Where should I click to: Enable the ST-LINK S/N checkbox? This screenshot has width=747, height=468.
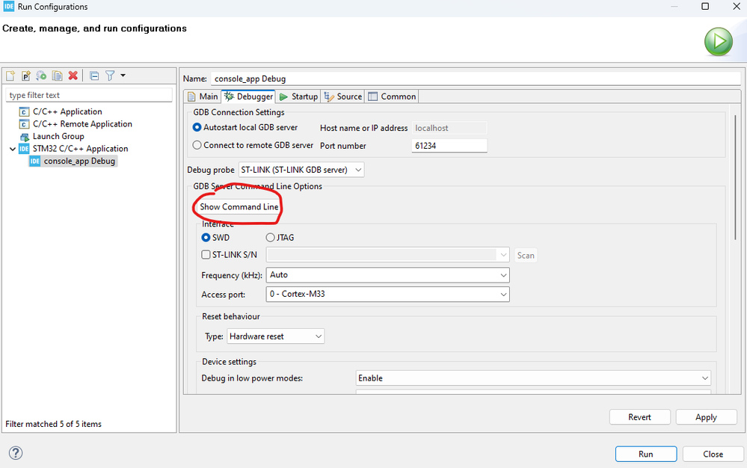click(206, 255)
